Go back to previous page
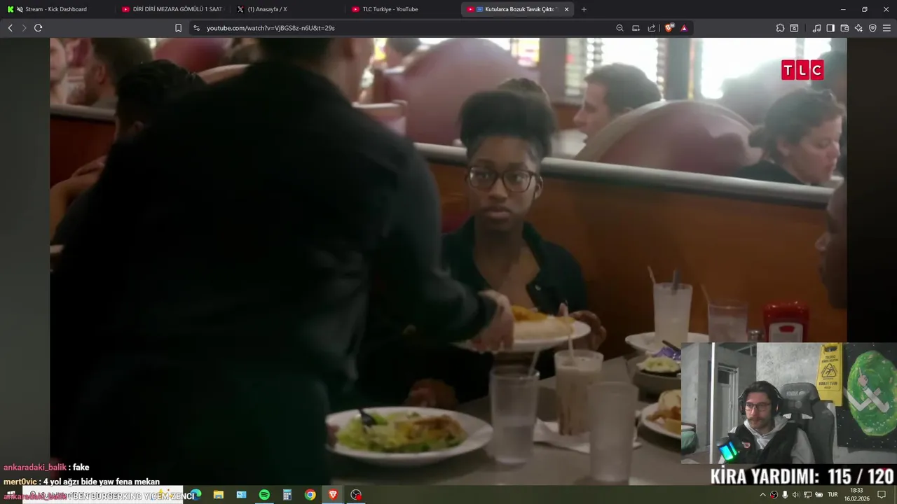 click(10, 28)
